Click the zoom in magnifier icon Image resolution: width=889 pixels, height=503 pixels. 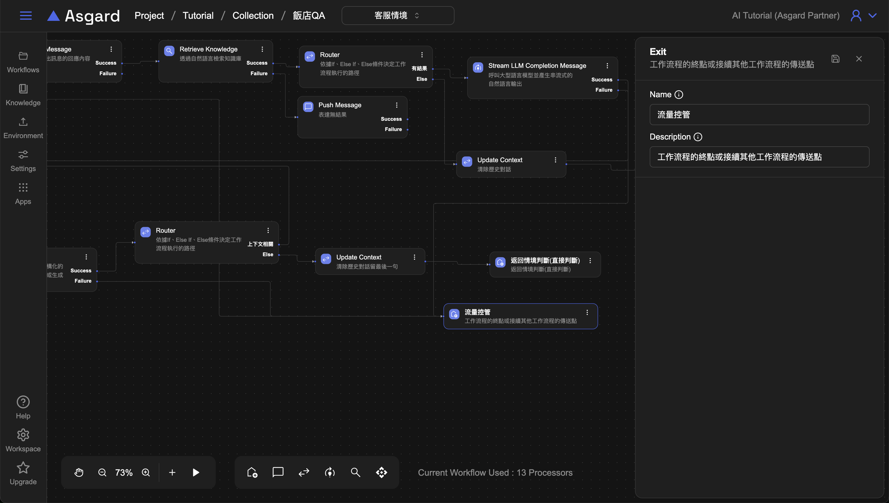[146, 472]
